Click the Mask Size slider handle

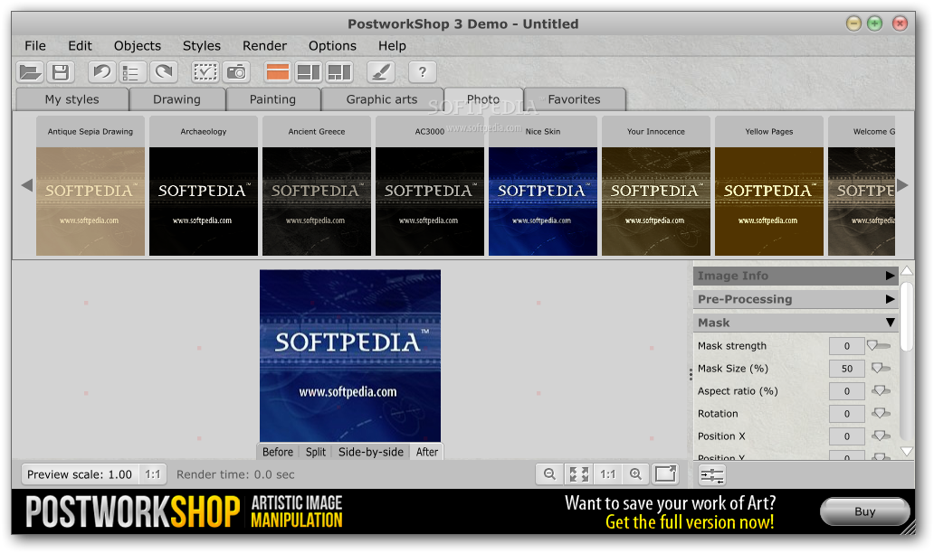(877, 368)
